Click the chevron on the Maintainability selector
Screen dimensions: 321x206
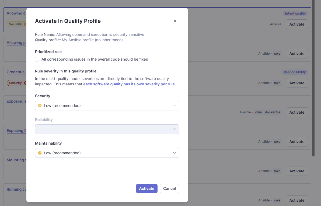pos(175,153)
